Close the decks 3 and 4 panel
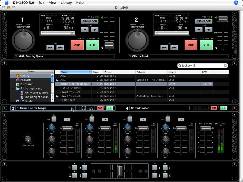The width and height of the screenshot is (243, 182). (x=234, y=108)
